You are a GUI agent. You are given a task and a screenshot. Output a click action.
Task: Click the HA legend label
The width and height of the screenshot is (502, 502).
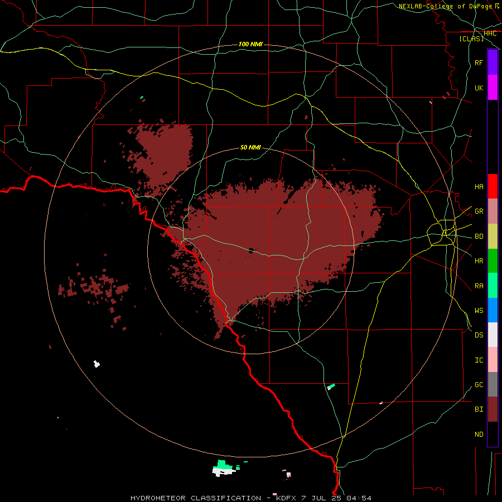tap(479, 186)
